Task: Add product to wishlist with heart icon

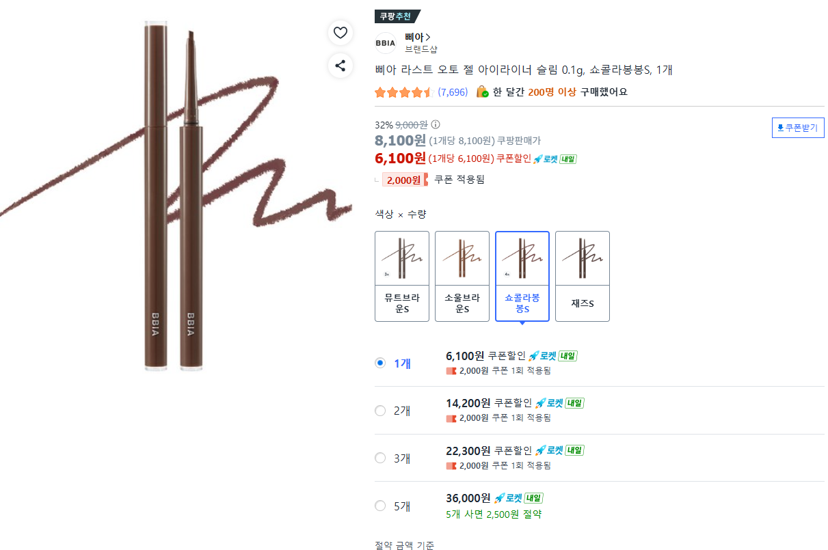Action: (340, 32)
